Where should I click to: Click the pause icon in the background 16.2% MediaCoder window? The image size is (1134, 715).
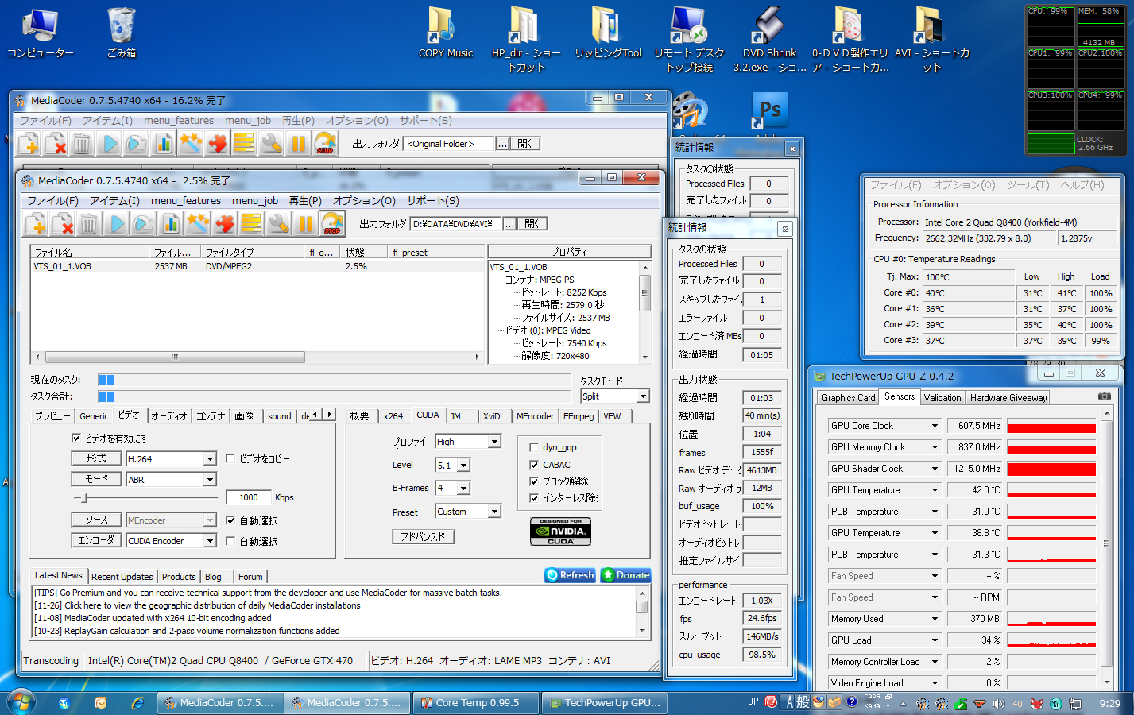pos(298,144)
